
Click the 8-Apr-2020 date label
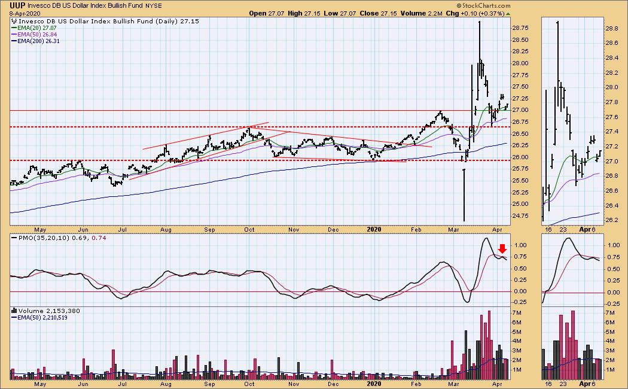point(25,13)
